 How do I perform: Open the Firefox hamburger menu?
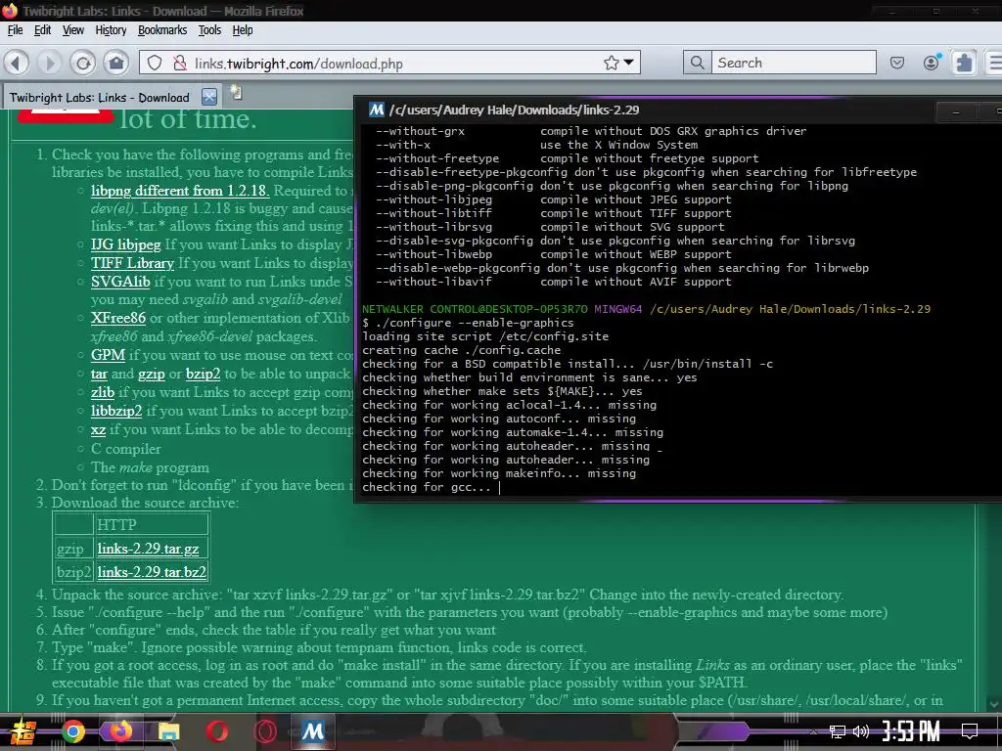[994, 63]
